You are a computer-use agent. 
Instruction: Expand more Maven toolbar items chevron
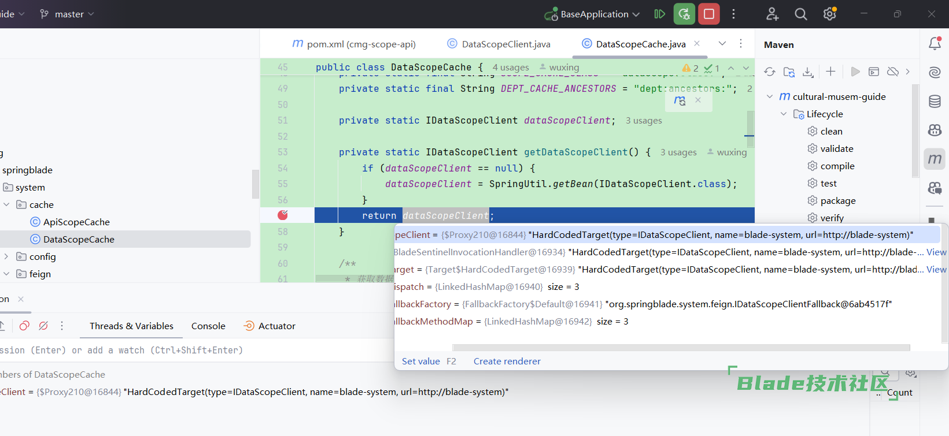[908, 72]
